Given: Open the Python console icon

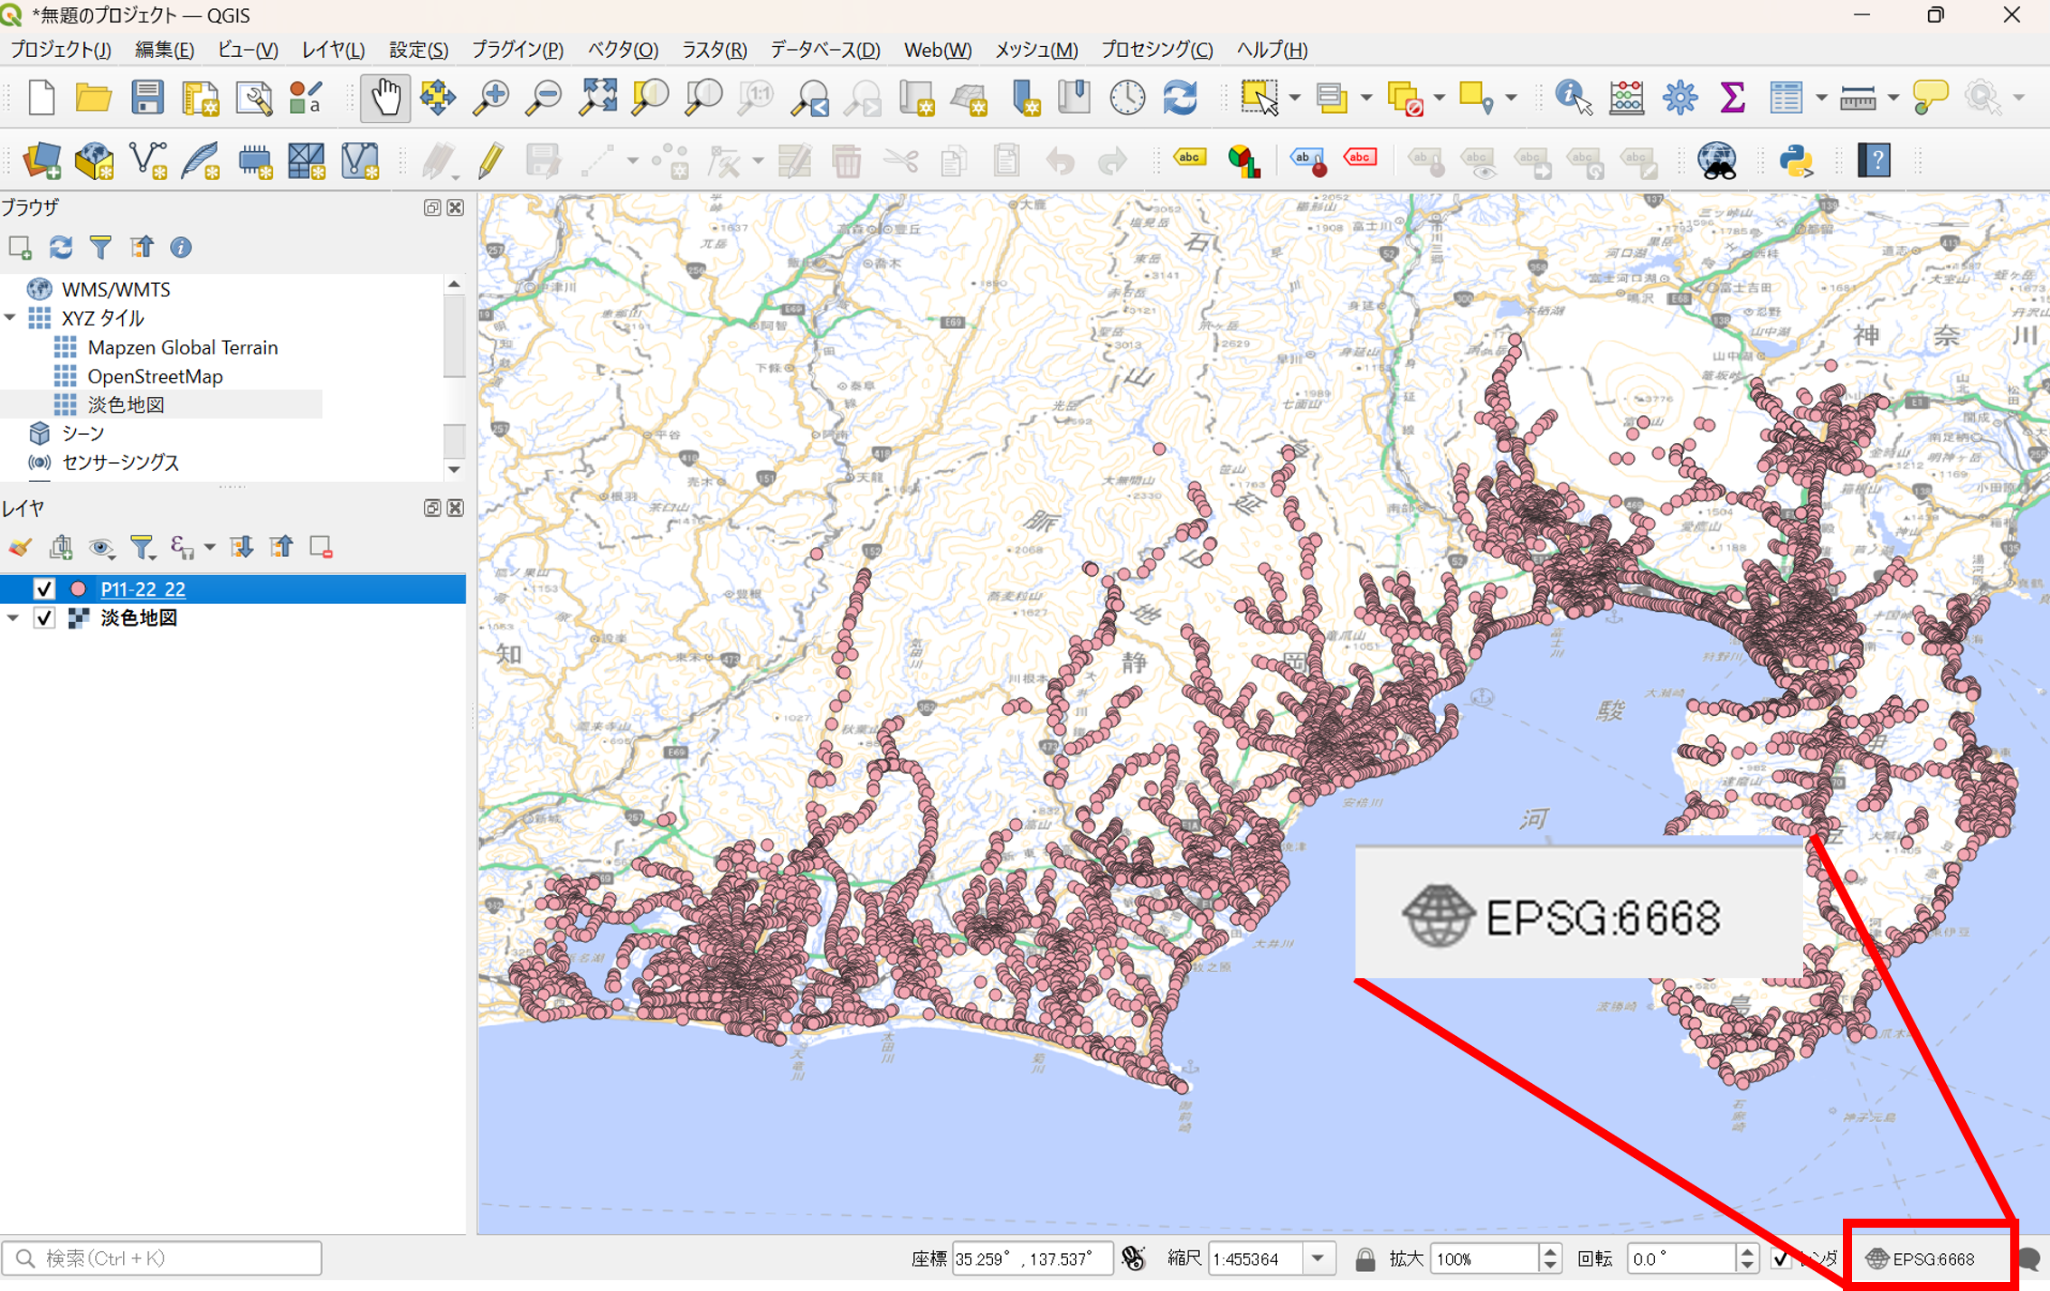Looking at the screenshot, I should coord(1796,161).
